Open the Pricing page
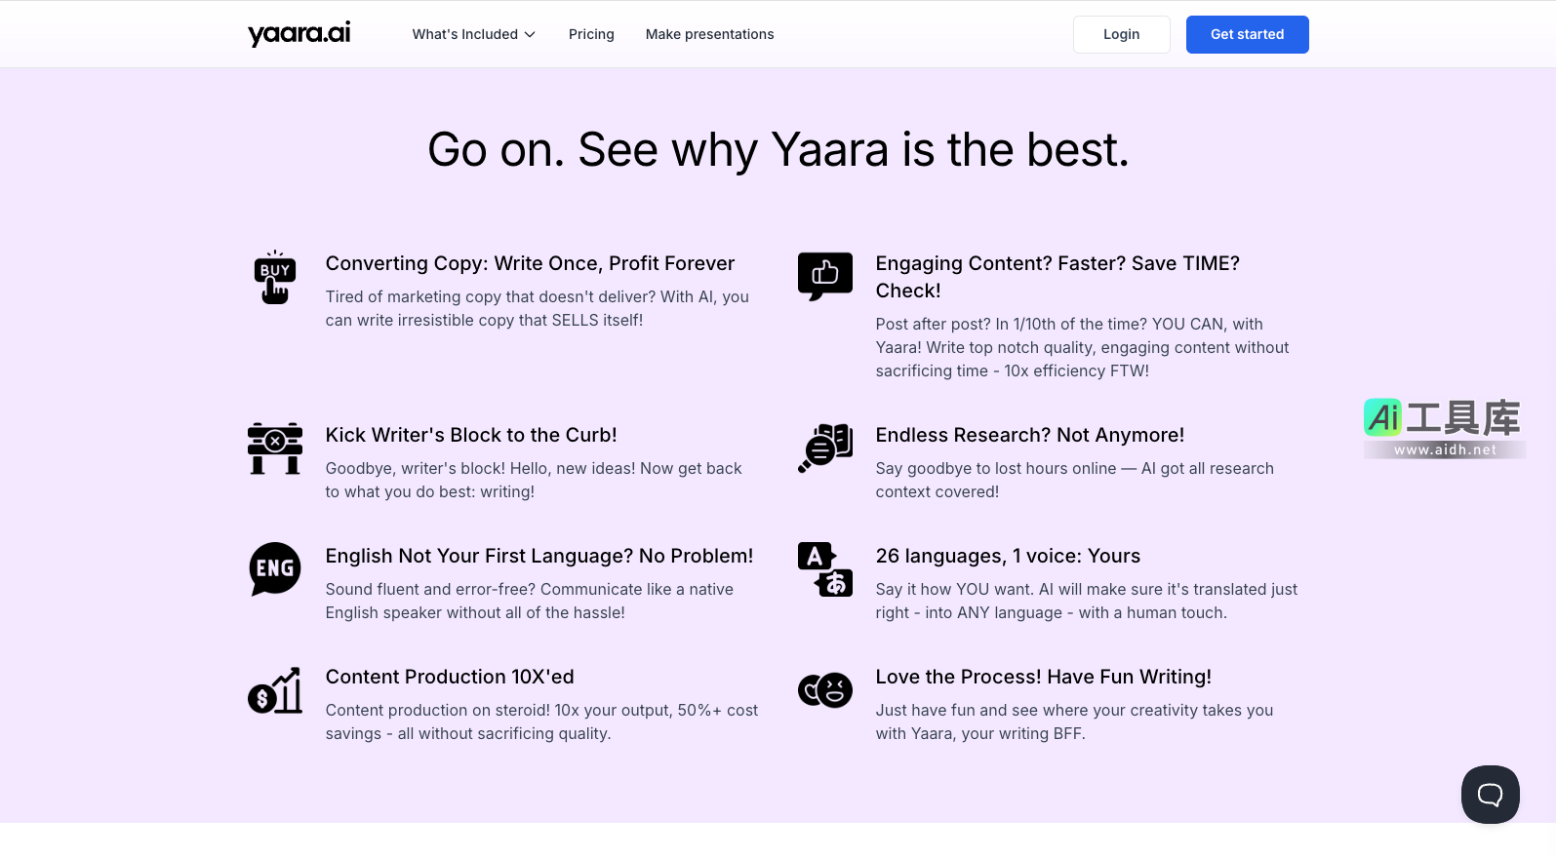 591,34
